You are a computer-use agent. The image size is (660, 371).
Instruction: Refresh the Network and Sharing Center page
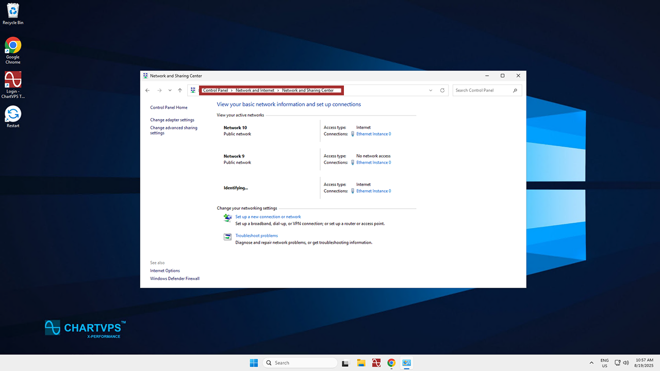click(442, 90)
